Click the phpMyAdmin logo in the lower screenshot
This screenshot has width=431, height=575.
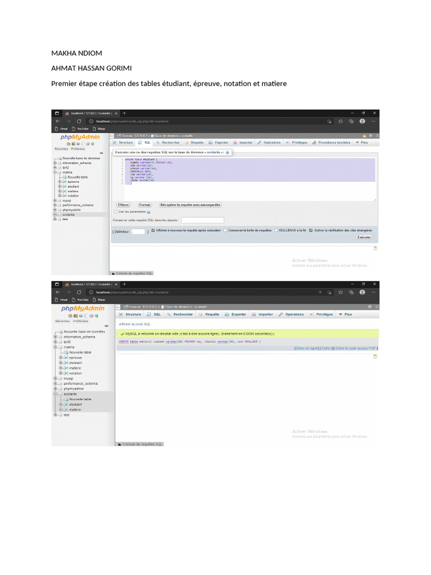point(83,308)
